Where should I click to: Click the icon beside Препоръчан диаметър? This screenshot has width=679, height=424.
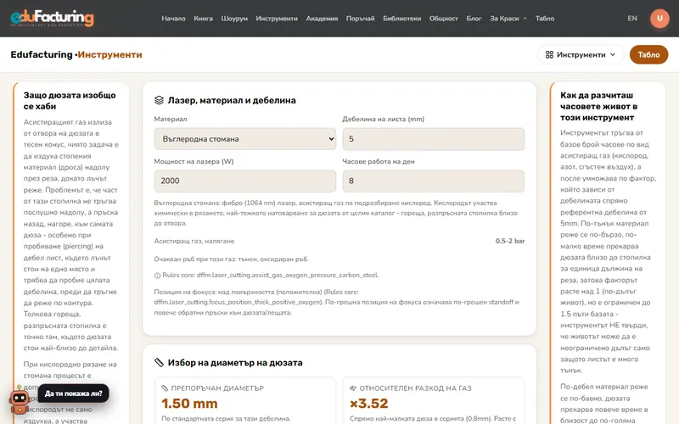pyautogui.click(x=165, y=388)
